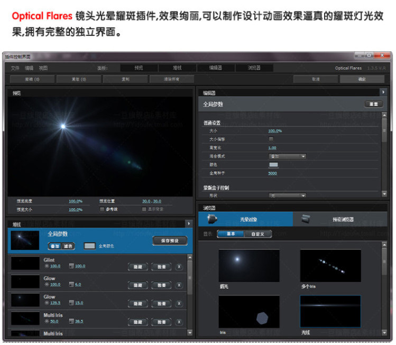Click the Glint scale square icon
The width and height of the screenshot is (396, 345).
tap(71, 266)
